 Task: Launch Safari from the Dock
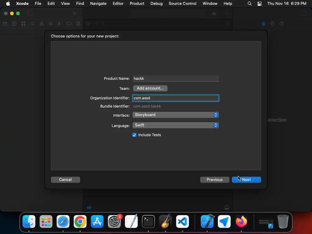[63, 222]
